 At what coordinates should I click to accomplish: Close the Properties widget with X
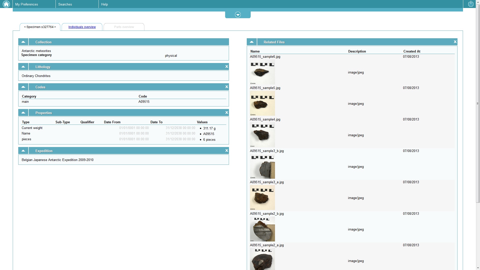226,112
